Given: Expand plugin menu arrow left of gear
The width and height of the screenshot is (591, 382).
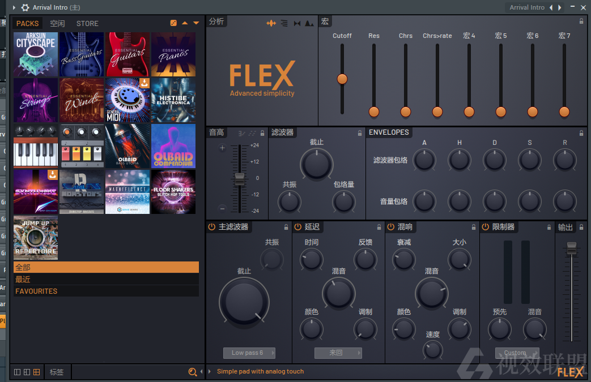Looking at the screenshot, I should pyautogui.click(x=14, y=7).
